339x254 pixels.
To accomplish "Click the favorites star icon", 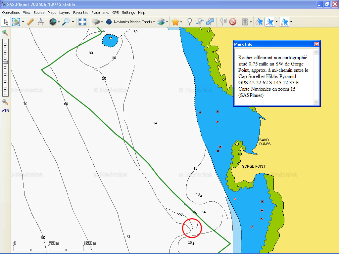I will tap(175, 22).
